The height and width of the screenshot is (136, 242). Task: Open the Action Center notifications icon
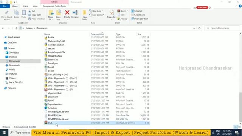click(237, 133)
